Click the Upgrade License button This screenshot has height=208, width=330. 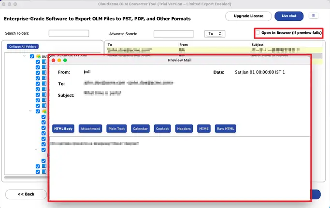click(x=248, y=16)
